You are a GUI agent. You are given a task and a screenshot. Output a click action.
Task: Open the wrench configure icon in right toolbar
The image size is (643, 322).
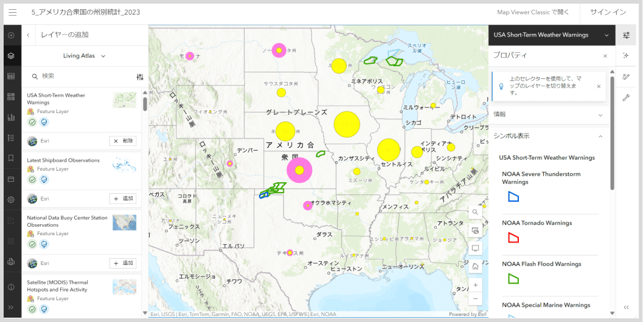[626, 97]
